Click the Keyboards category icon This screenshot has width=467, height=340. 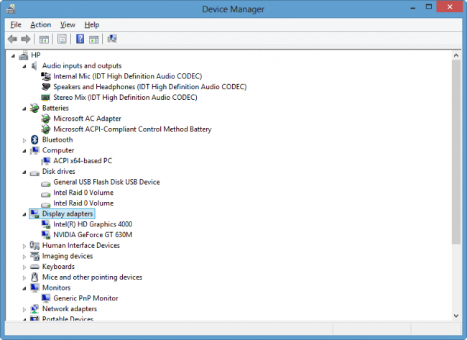click(x=34, y=267)
